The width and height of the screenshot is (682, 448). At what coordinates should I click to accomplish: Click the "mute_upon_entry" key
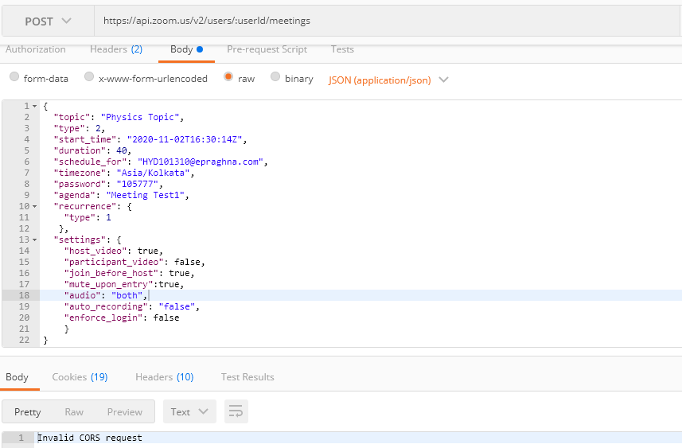(111, 284)
